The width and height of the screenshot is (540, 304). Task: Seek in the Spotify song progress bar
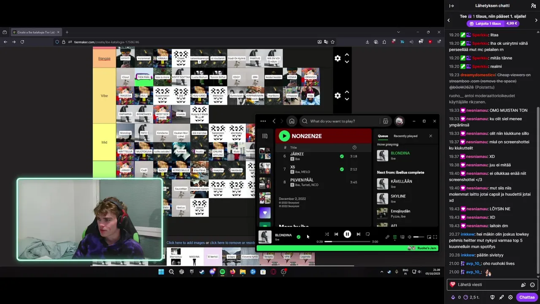(347, 242)
